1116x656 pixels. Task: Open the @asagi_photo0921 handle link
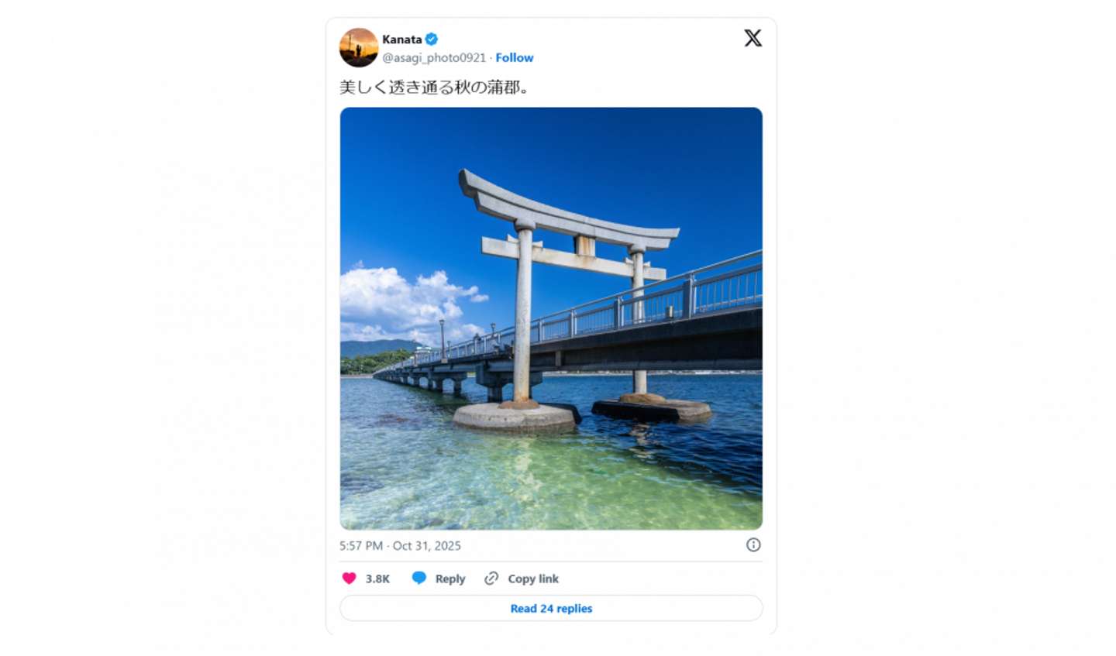point(433,57)
